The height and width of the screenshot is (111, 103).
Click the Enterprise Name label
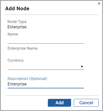[x=22, y=48]
